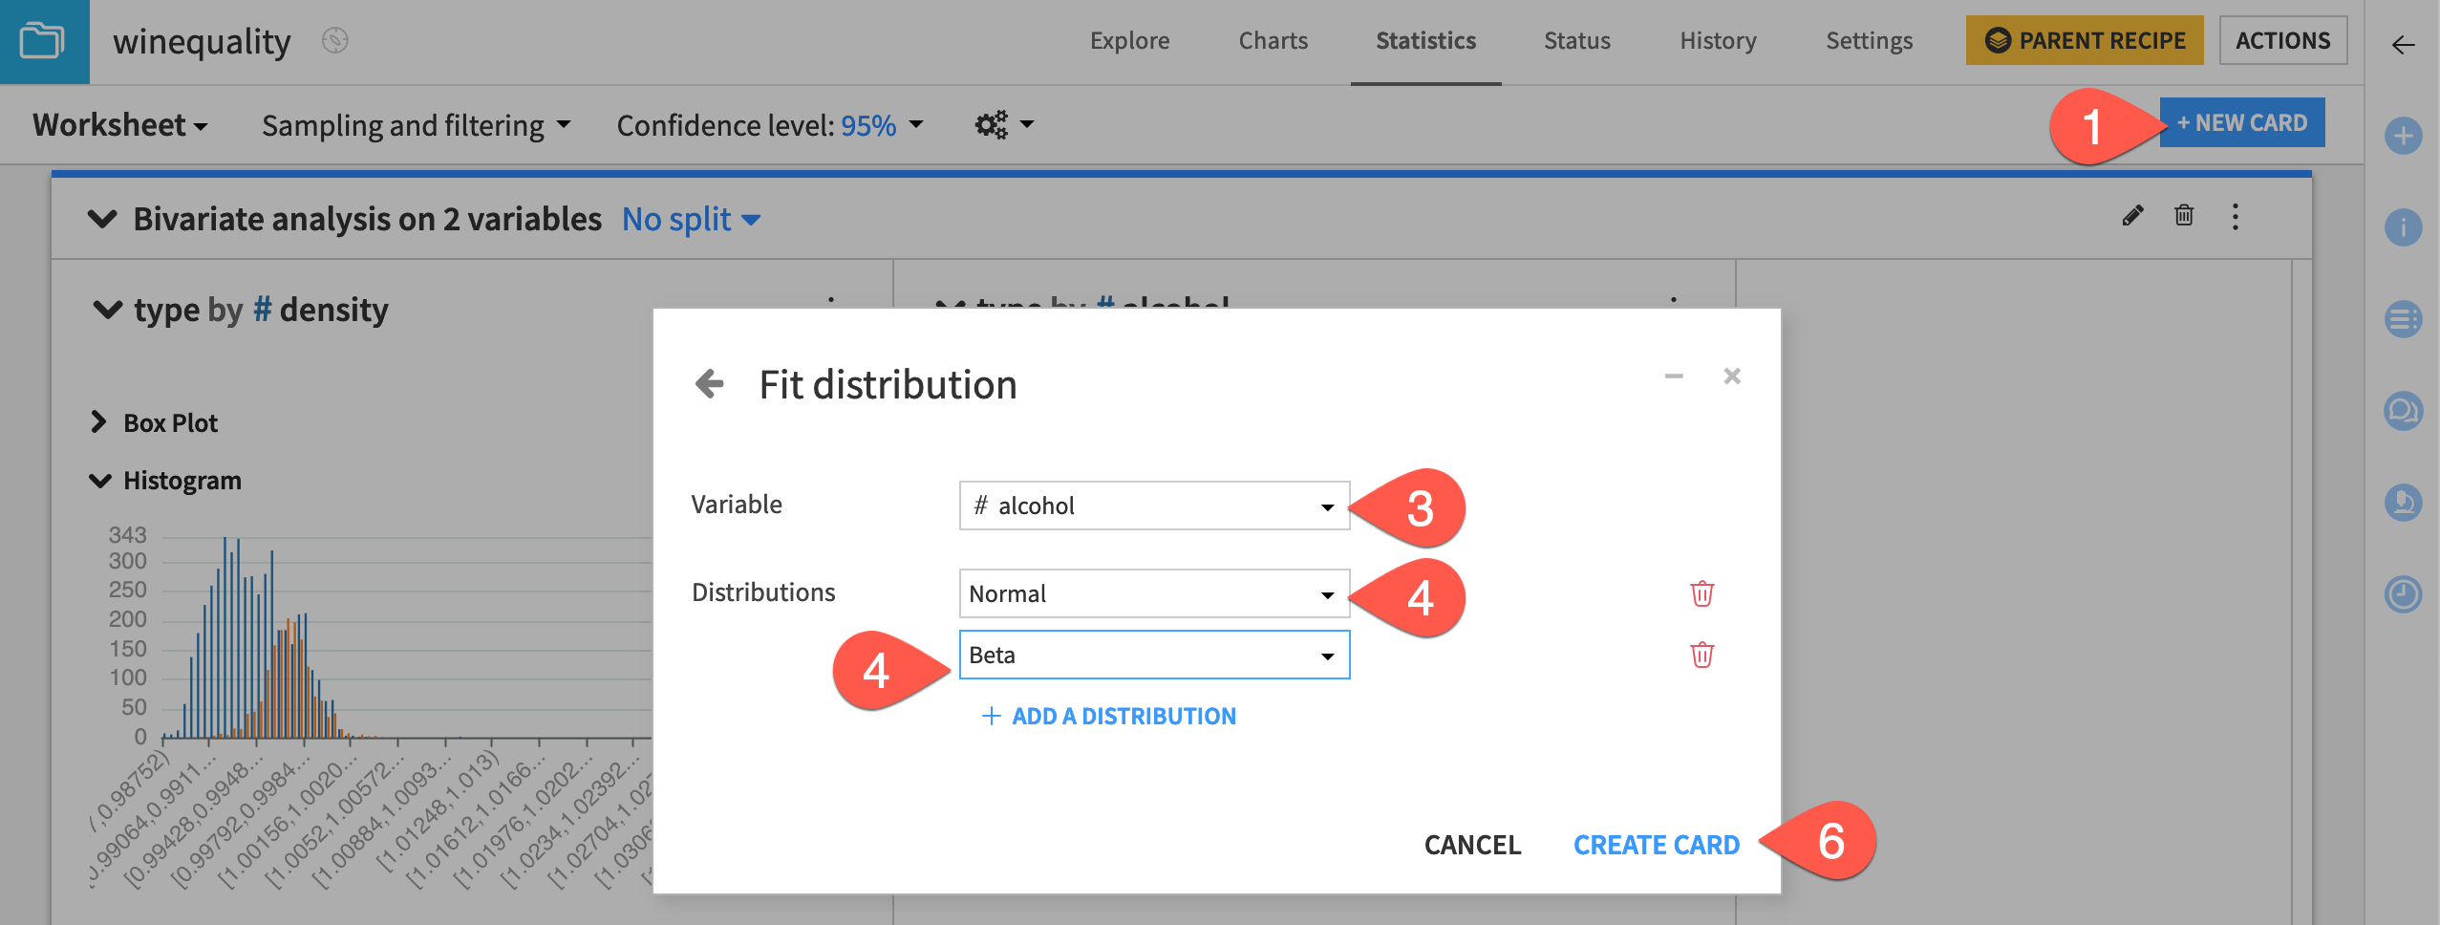
Task: Click ADD A DISTRIBUTION link
Action: pyautogui.click(x=1108, y=716)
